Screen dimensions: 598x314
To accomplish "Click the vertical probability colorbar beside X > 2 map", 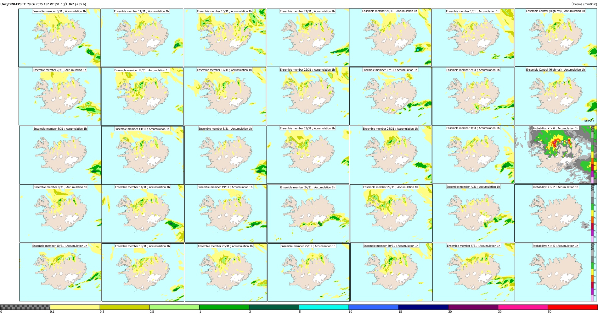I will click(593, 213).
